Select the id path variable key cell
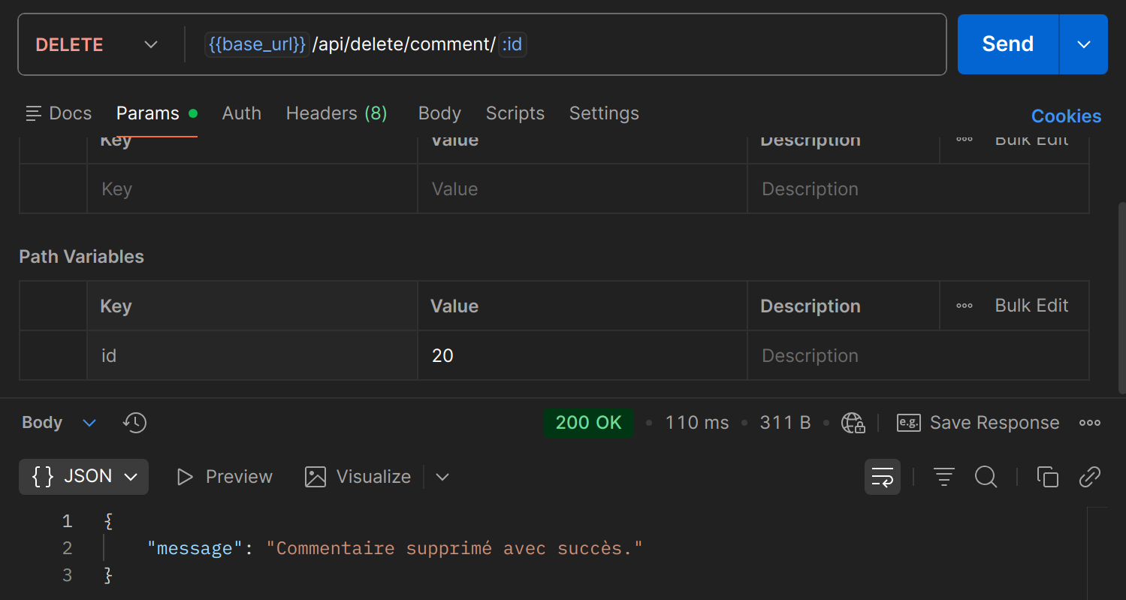 coord(252,356)
